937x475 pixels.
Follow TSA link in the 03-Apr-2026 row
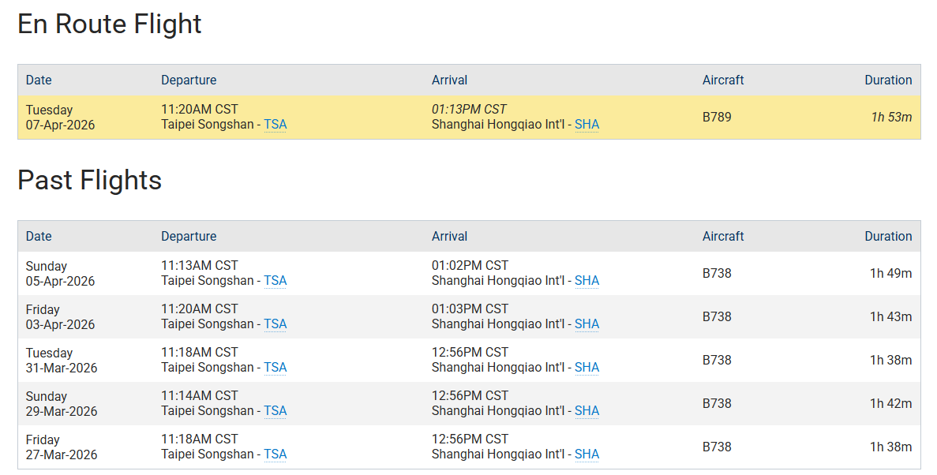(x=275, y=324)
